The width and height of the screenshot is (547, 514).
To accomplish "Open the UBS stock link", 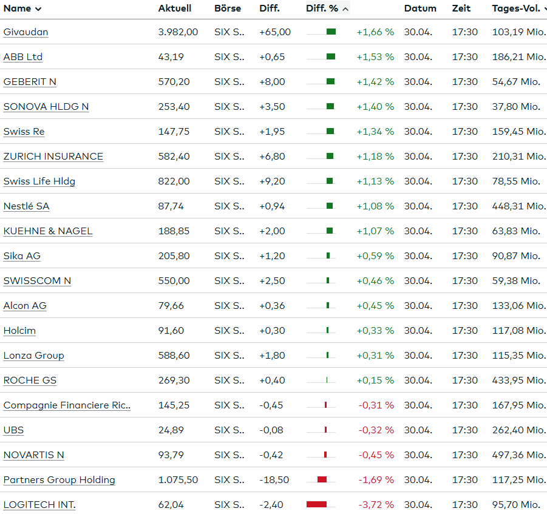I will coord(13,430).
